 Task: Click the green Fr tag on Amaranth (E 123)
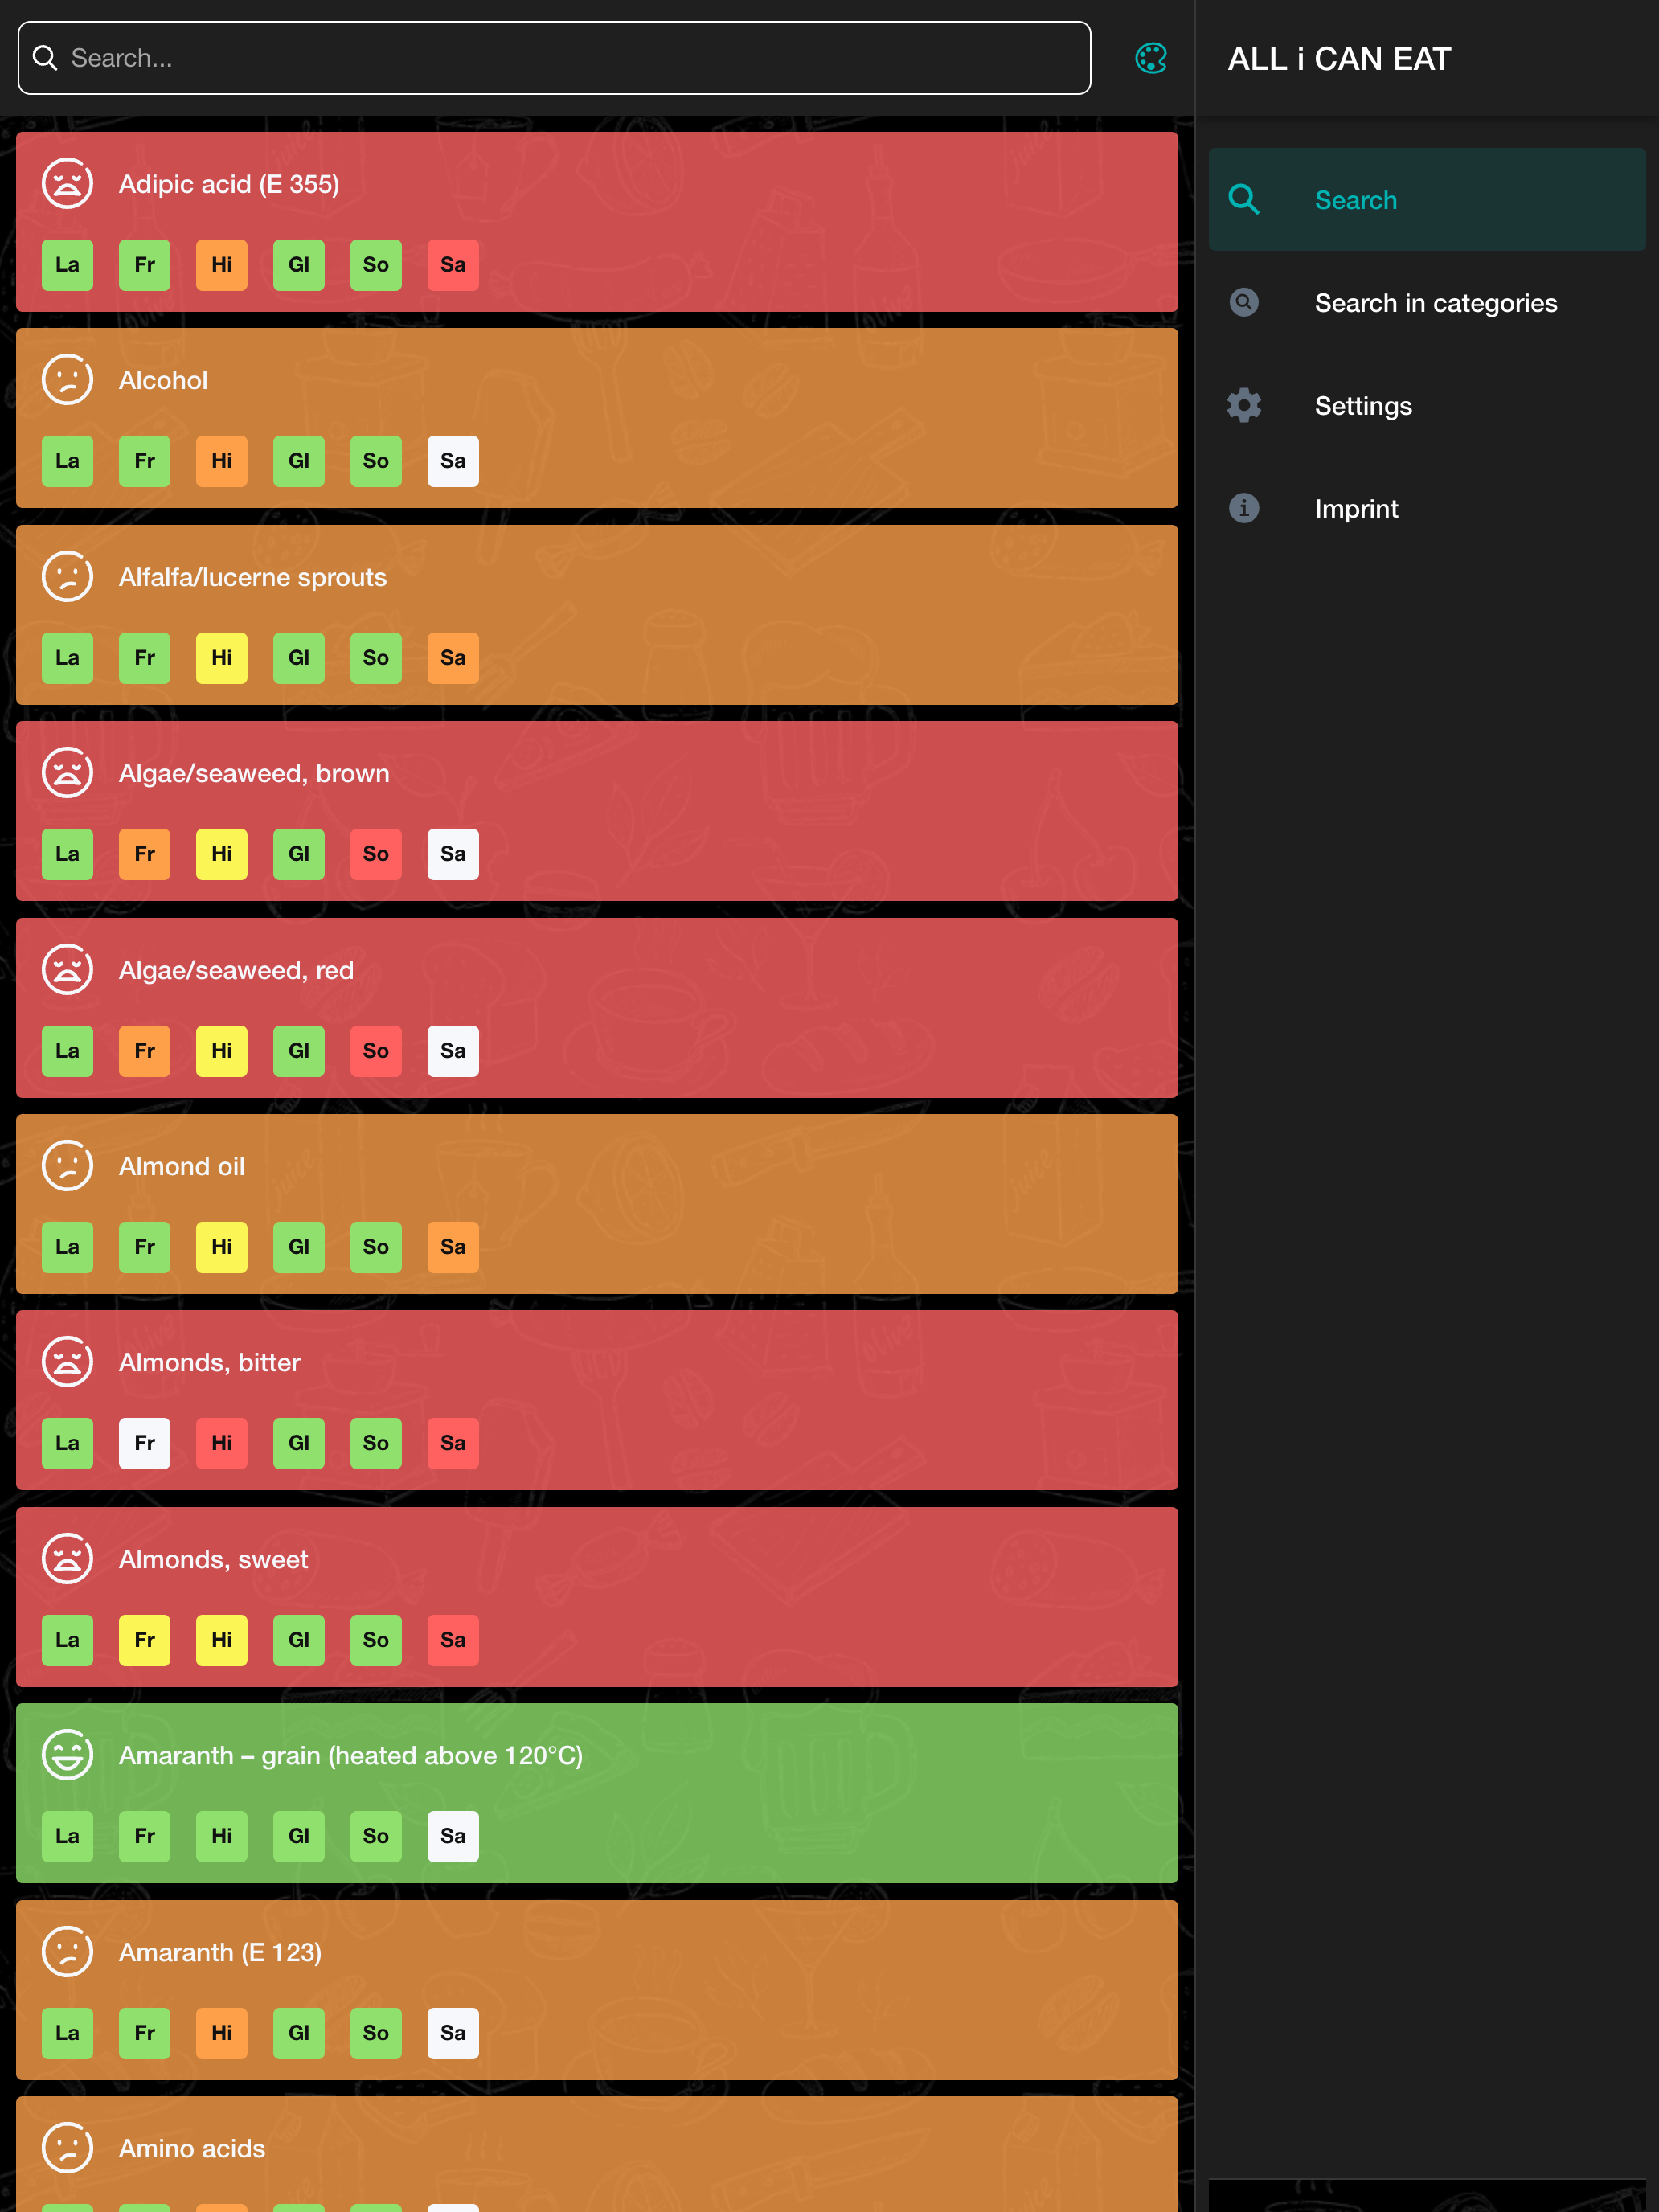(145, 2033)
